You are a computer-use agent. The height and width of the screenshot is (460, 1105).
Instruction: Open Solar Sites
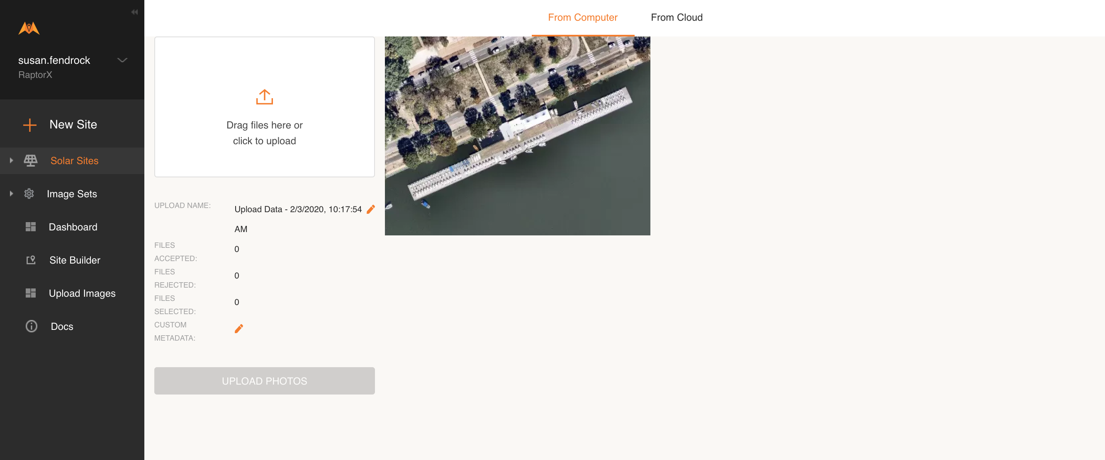click(74, 160)
